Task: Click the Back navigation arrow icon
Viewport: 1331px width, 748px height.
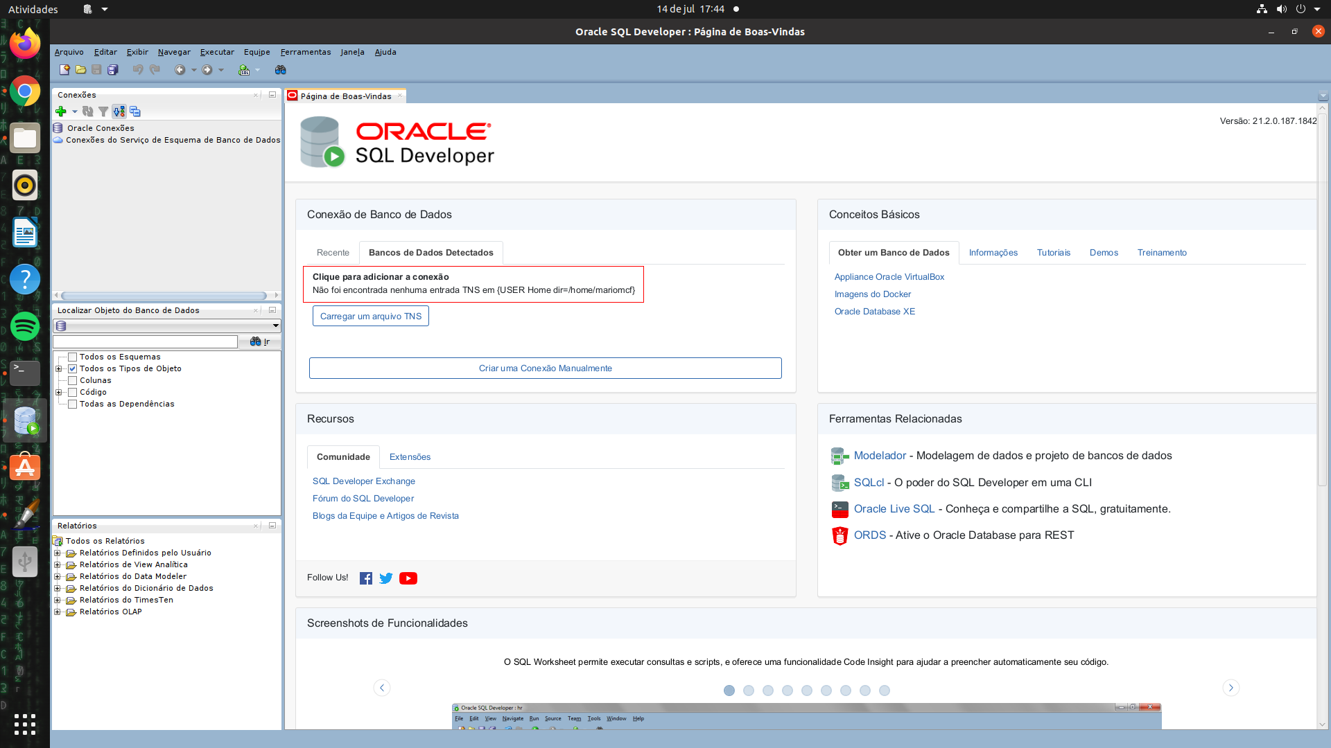Action: click(x=180, y=70)
